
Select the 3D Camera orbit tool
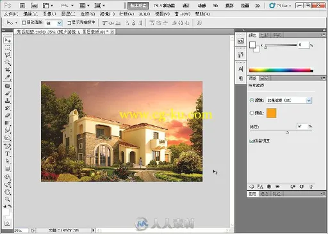[8, 184]
